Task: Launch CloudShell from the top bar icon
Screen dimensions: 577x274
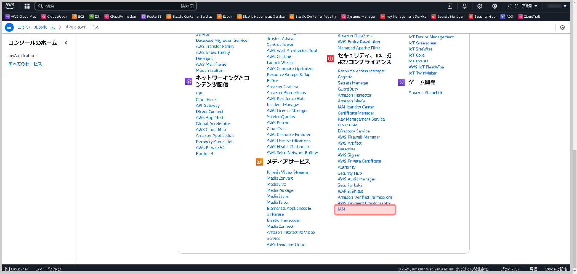Action: click(x=450, y=6)
